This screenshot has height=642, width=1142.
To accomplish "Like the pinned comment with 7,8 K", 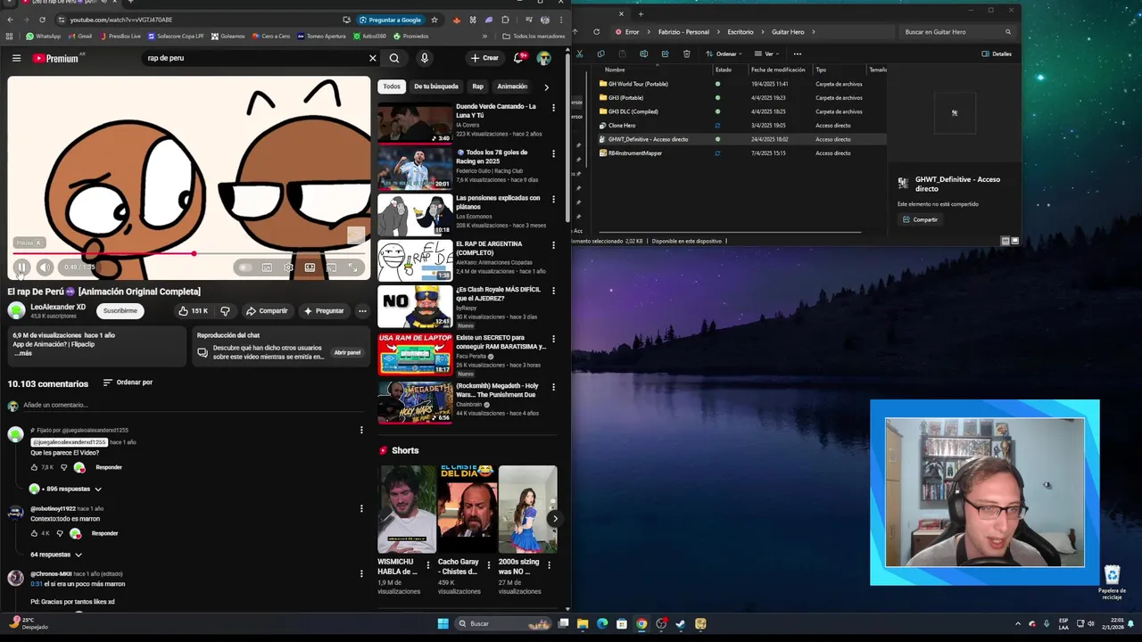I will click(35, 467).
